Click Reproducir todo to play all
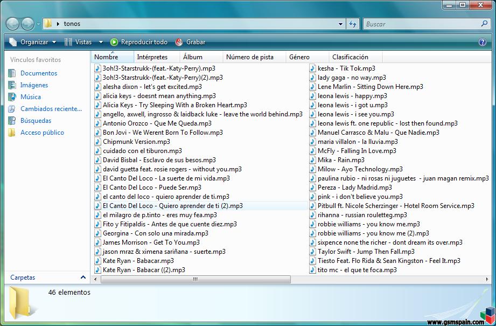Image resolution: width=496 pixels, height=326 pixels. coord(139,42)
